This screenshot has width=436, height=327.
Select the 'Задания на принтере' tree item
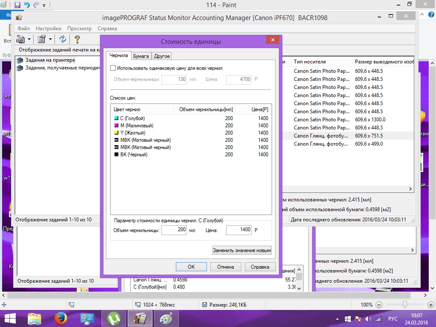(x=50, y=60)
